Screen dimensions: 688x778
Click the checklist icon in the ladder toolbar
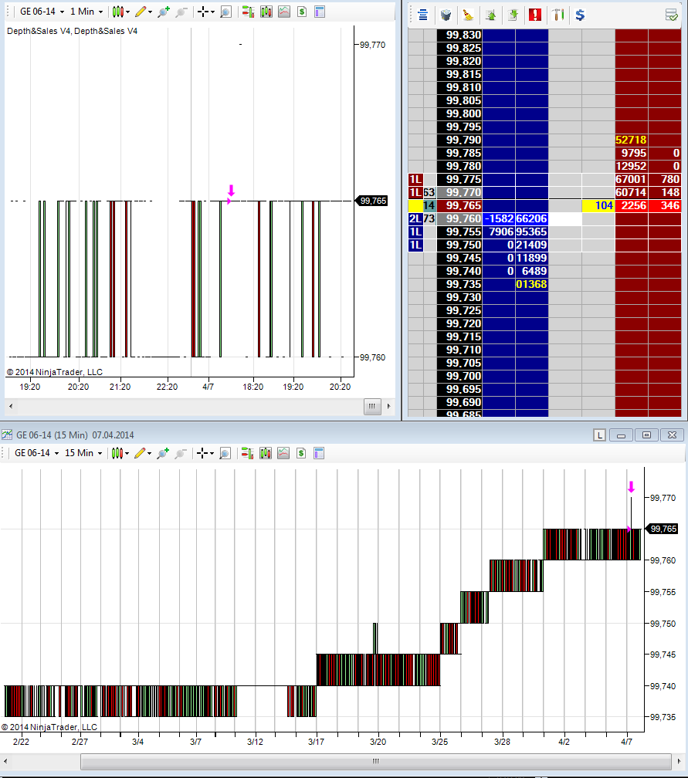click(x=672, y=15)
